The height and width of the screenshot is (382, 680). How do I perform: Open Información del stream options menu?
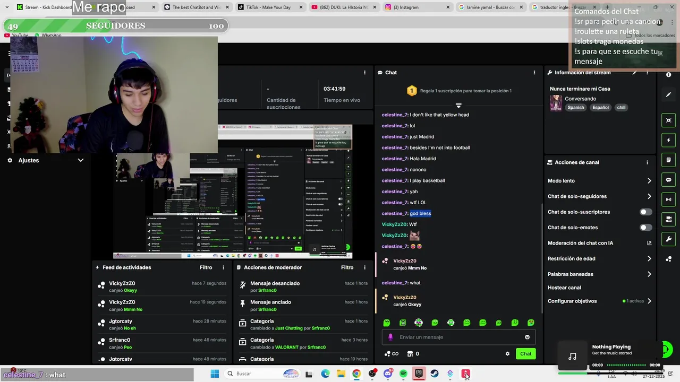647,73
